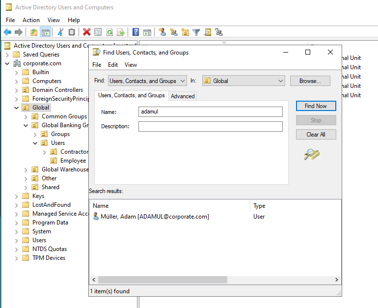Expand the TPM Devices node
The image size is (378, 308).
tap(16, 258)
